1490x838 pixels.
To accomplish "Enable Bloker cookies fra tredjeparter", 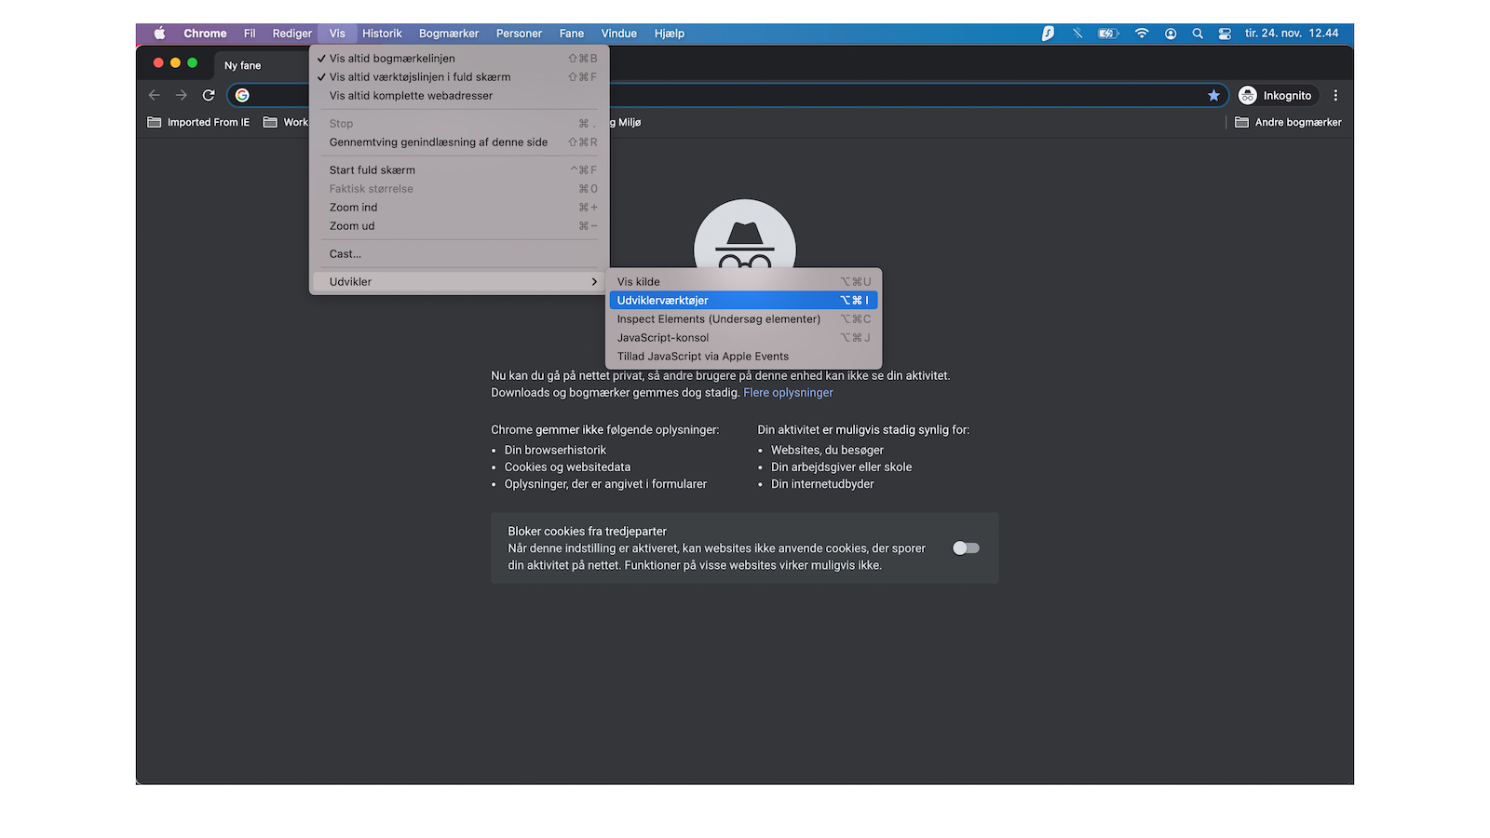I will tap(965, 547).
